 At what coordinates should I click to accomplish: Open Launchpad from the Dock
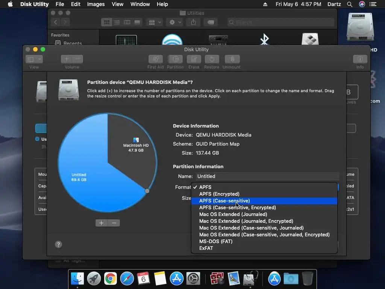(x=94, y=279)
